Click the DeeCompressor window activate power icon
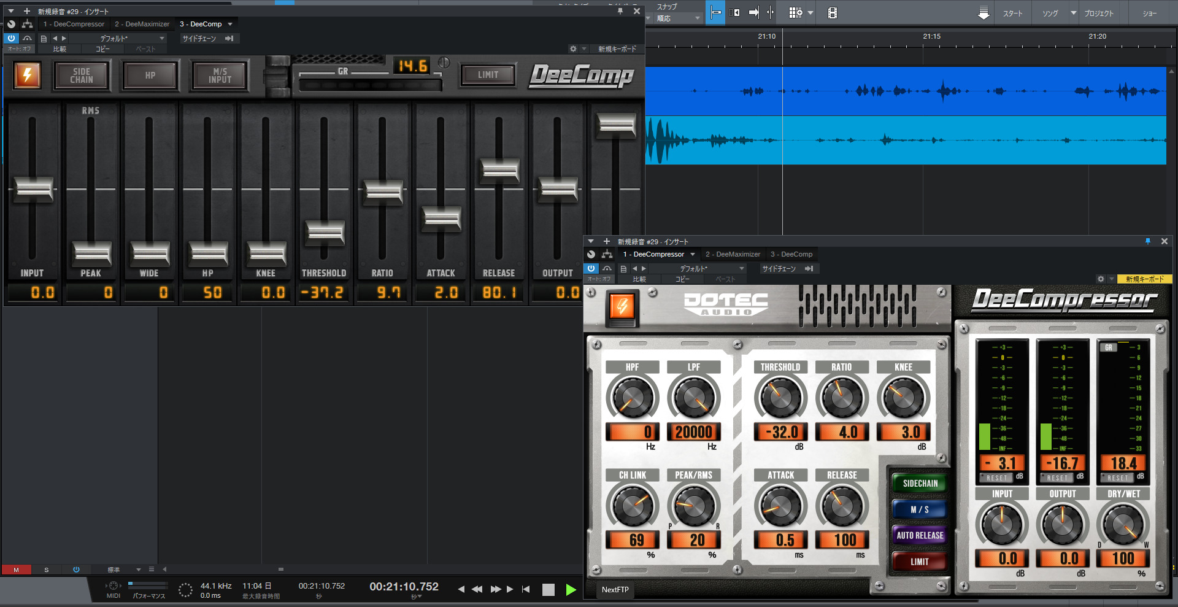 pos(591,268)
